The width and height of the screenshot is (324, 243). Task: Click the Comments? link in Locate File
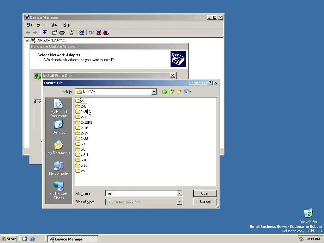click(198, 83)
